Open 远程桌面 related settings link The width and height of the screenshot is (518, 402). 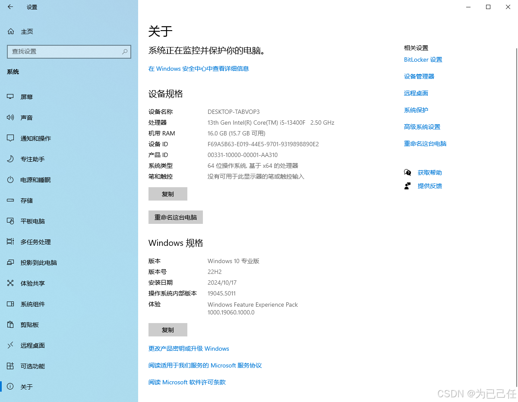pos(416,93)
